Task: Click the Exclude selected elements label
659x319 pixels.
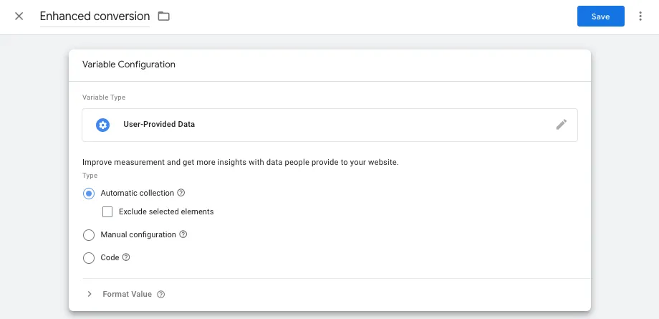Action: point(166,211)
